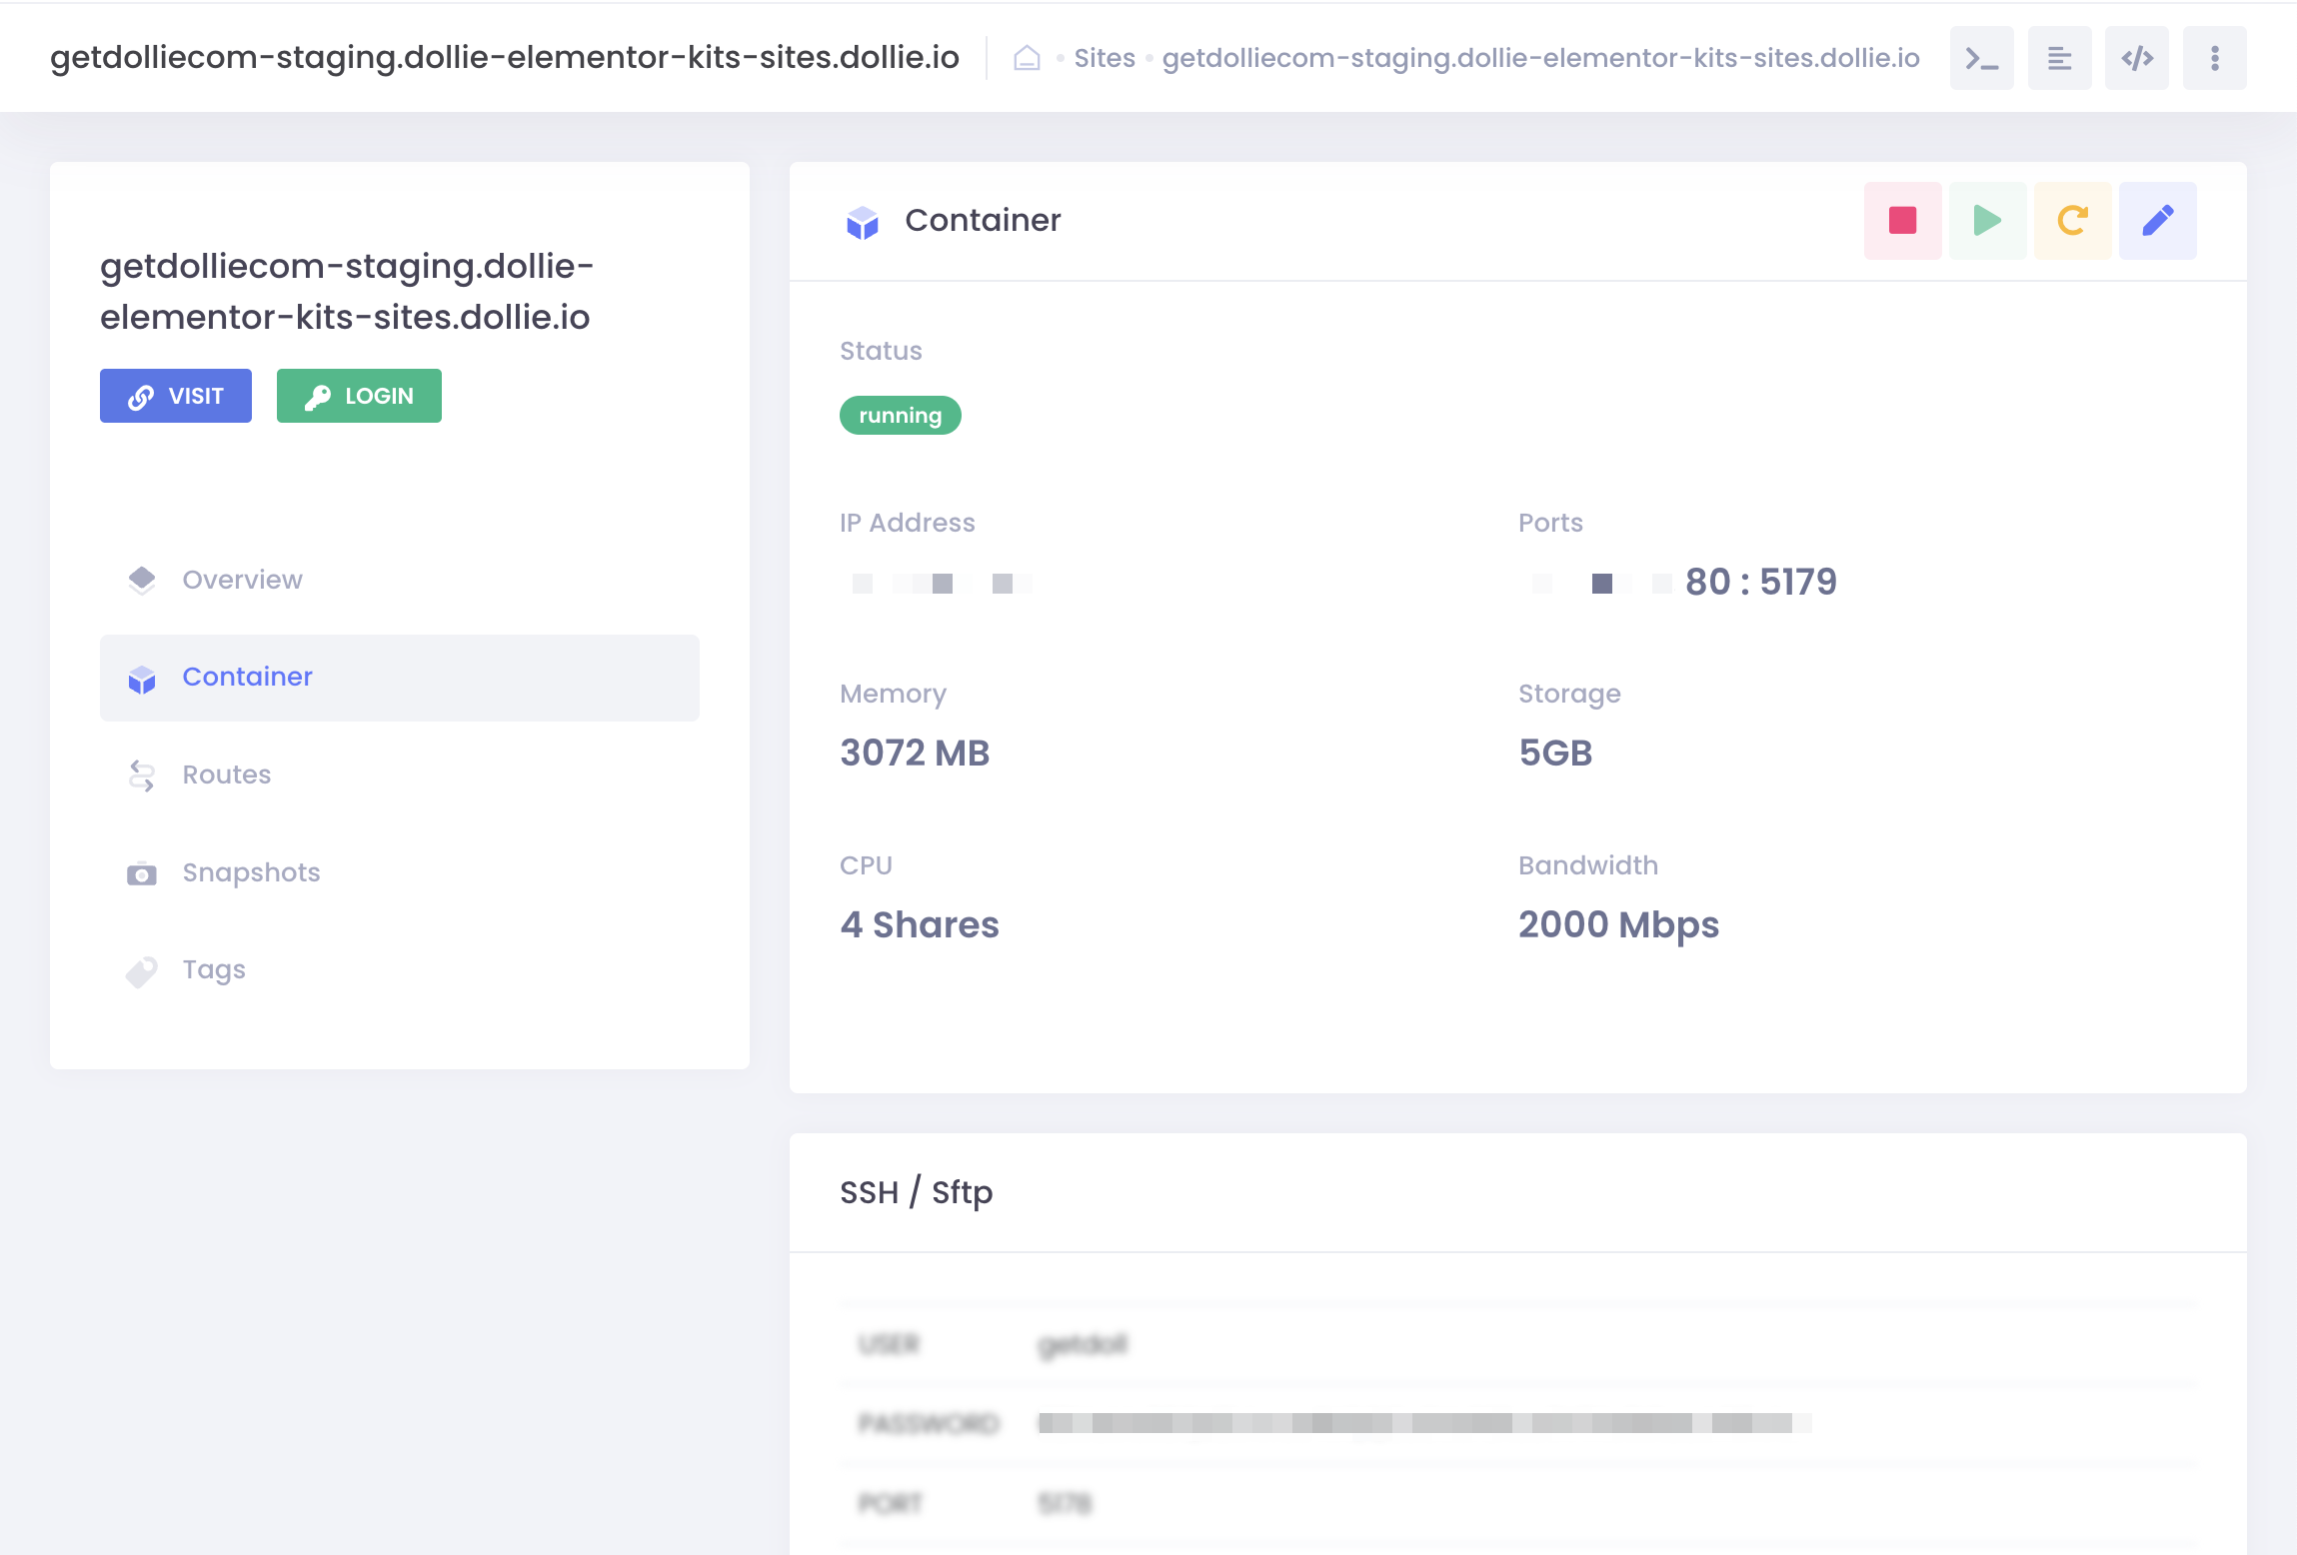The height and width of the screenshot is (1555, 2297).
Task: Click the home breadcrumb icon
Action: [x=1027, y=57]
